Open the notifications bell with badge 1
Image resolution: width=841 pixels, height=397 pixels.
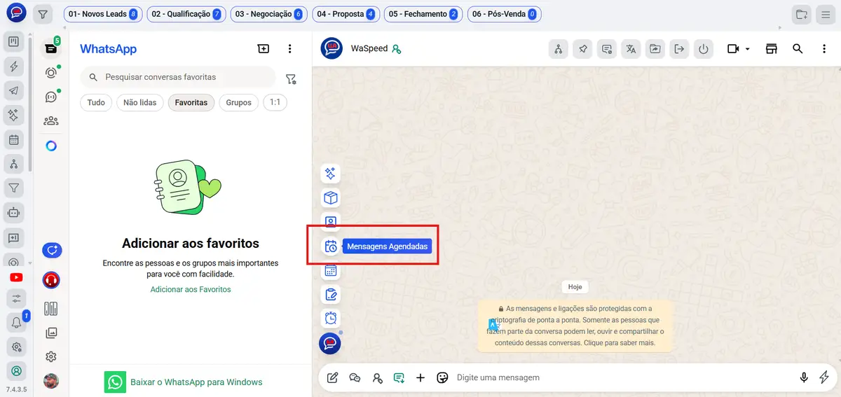[16, 323]
